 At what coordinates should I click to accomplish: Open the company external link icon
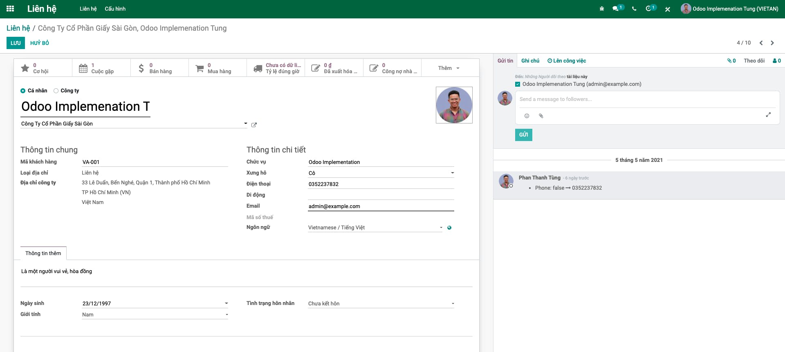254,125
